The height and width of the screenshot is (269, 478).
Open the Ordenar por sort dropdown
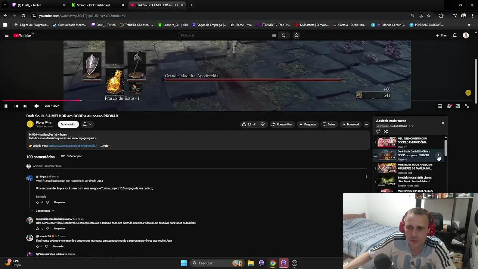[71, 157]
